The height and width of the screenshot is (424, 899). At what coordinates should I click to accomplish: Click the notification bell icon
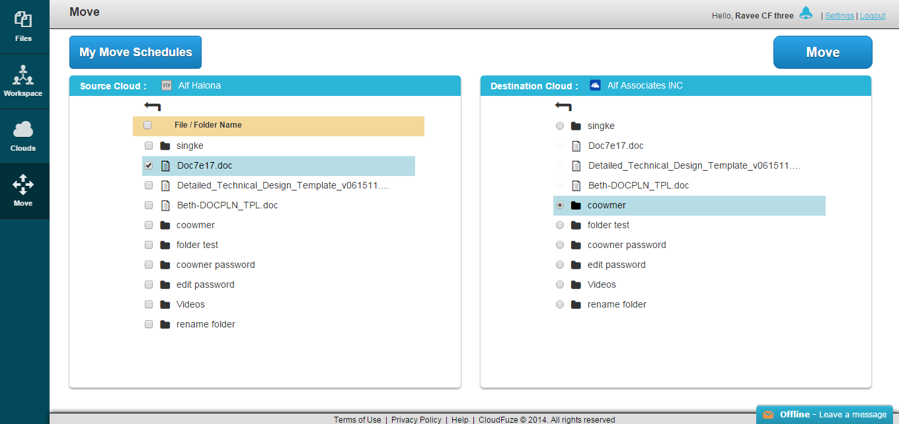(805, 13)
